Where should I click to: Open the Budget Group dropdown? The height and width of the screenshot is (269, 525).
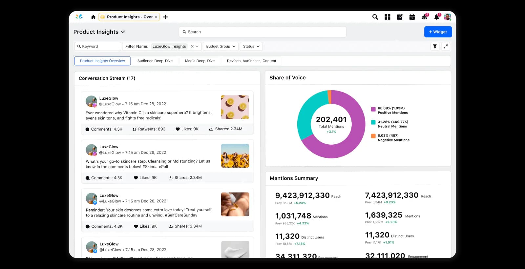point(221,46)
